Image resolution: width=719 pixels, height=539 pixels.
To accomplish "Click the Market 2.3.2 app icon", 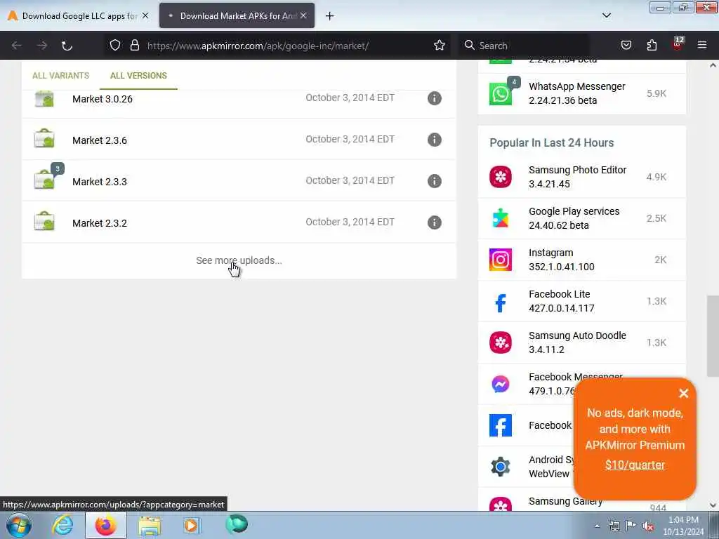I will pos(44,221).
